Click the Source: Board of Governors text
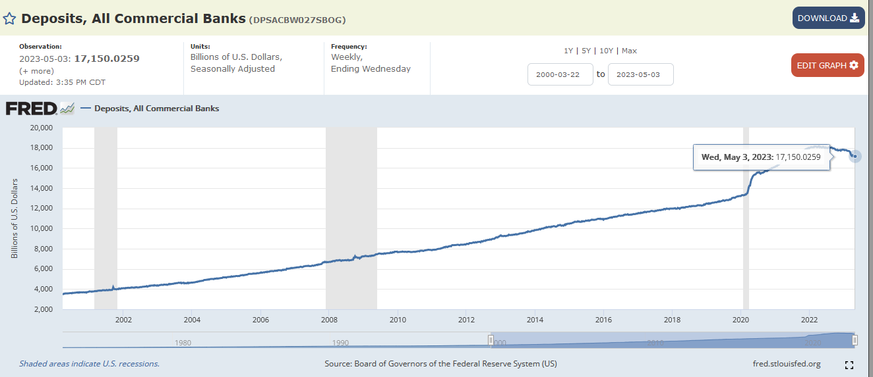 [441, 364]
